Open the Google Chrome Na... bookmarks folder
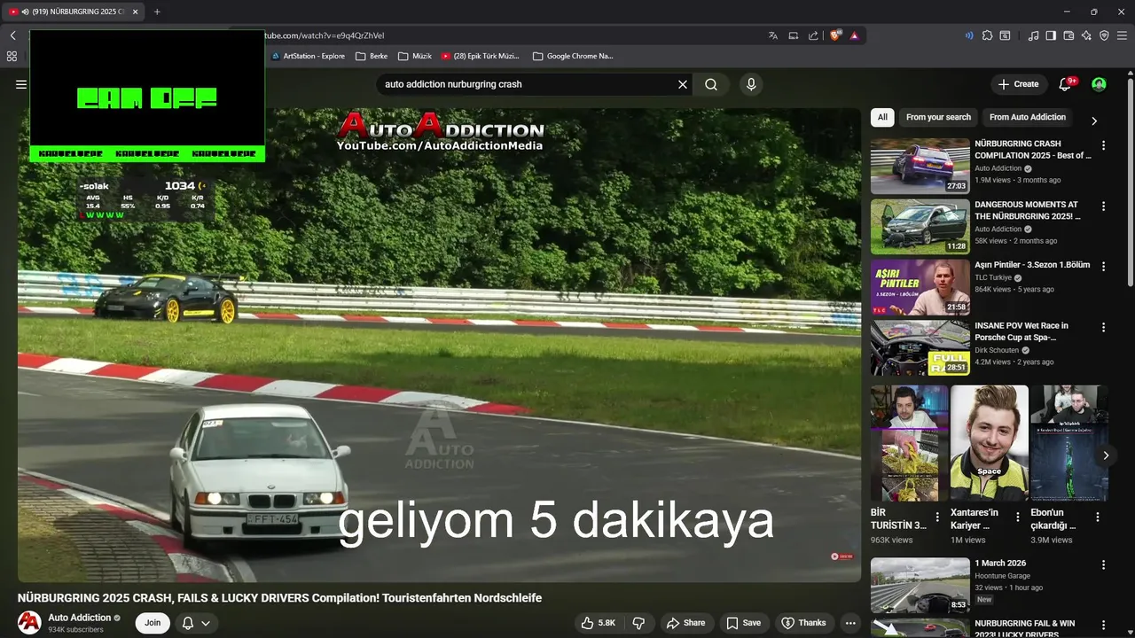 pyautogui.click(x=573, y=56)
